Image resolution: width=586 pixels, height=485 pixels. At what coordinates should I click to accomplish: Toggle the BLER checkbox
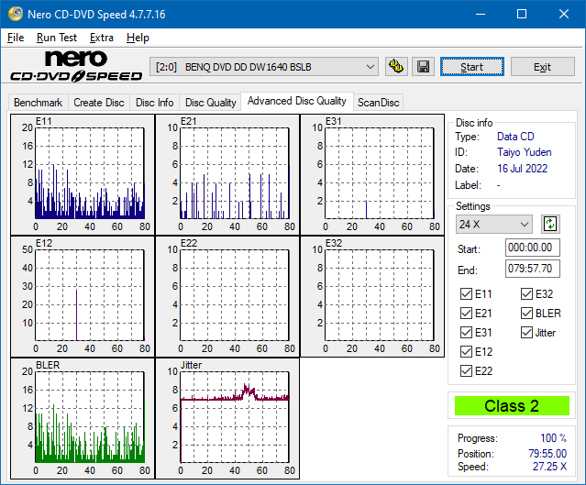[x=526, y=314]
